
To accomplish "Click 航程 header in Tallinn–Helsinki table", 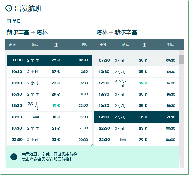I will tap(126, 45).
